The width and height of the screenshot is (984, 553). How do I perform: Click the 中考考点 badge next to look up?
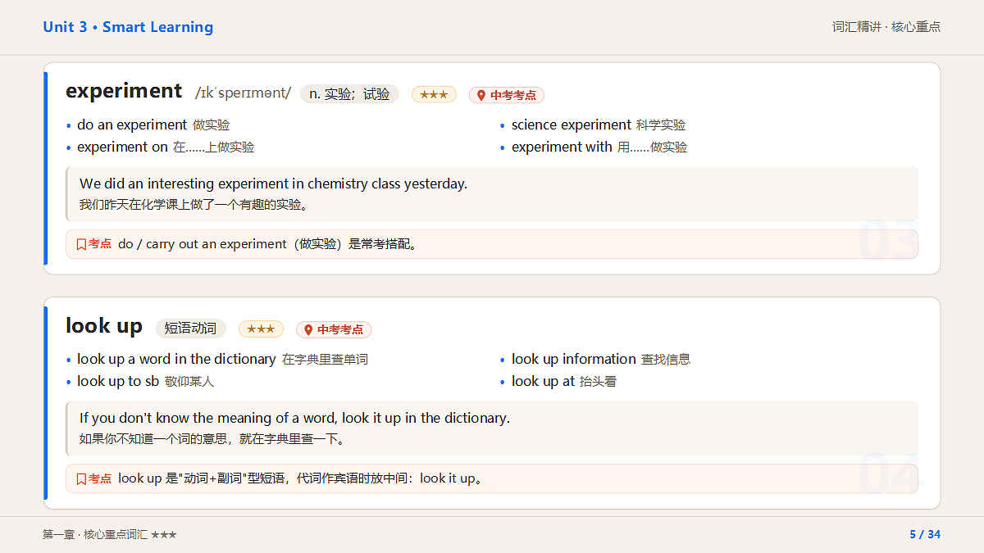pyautogui.click(x=334, y=329)
